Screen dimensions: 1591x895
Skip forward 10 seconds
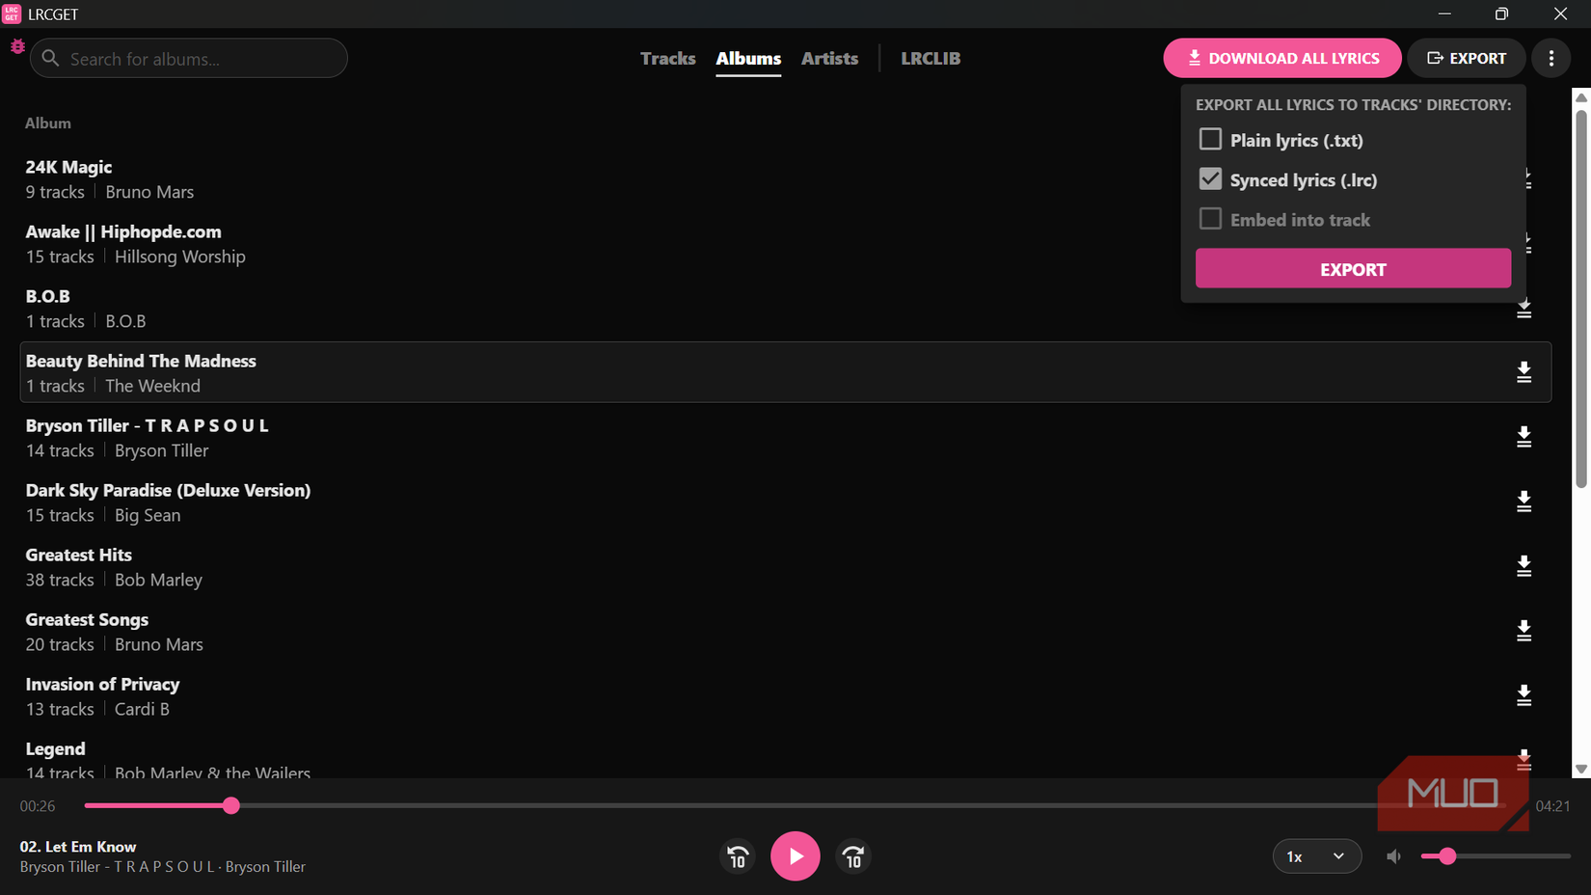click(x=853, y=856)
